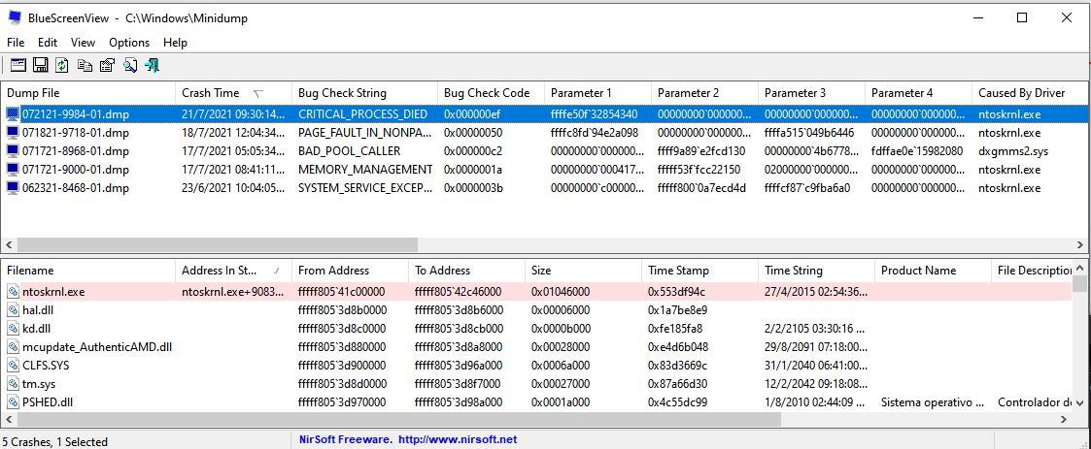
Task: Sort lower pane by From Address header
Action: coord(350,271)
